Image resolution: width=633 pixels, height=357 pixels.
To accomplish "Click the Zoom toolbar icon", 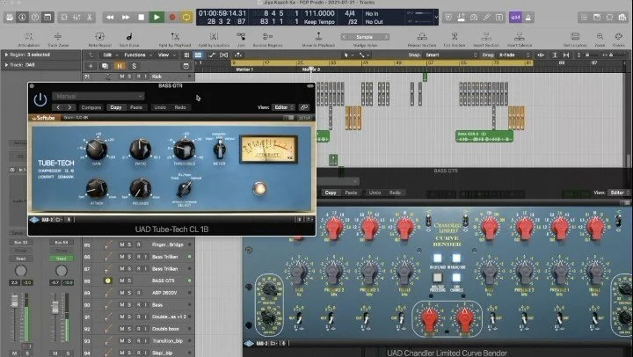I will point(600,37).
